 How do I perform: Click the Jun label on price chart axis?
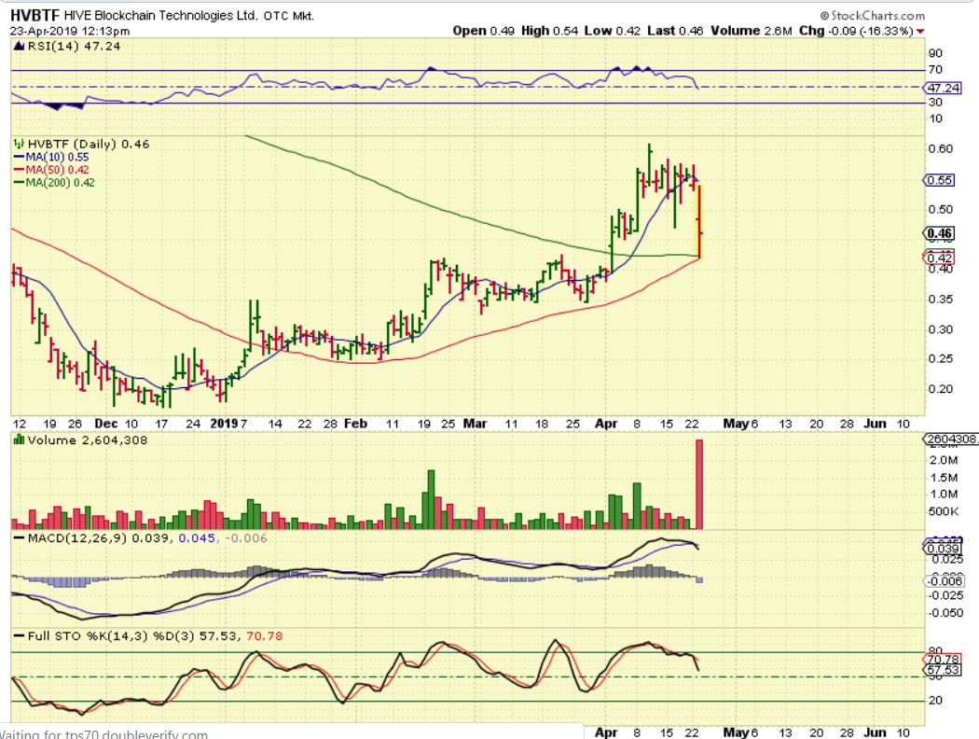(x=875, y=424)
